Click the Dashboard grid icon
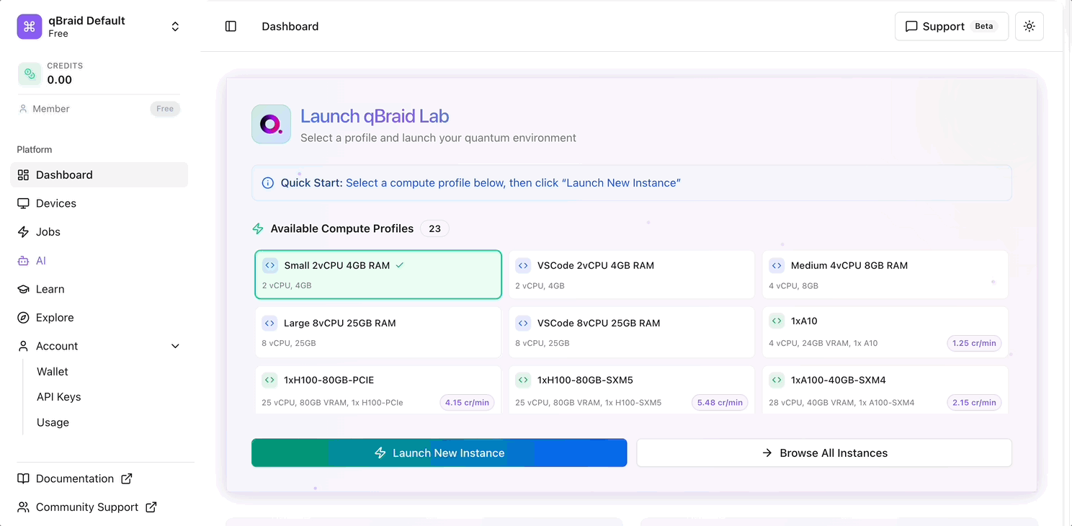Image resolution: width=1072 pixels, height=526 pixels. 23,175
